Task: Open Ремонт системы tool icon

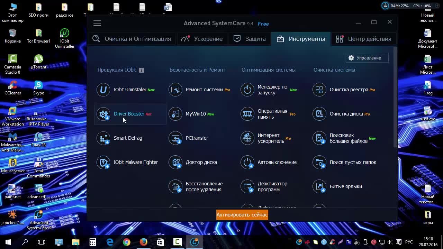Action: click(175, 90)
